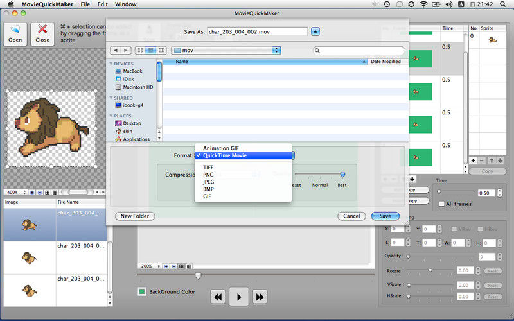
Task: Toggle the VRev checkbox
Action: click(454, 229)
